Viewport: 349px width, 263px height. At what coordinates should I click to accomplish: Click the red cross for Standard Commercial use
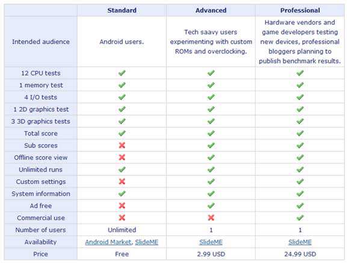click(x=122, y=218)
